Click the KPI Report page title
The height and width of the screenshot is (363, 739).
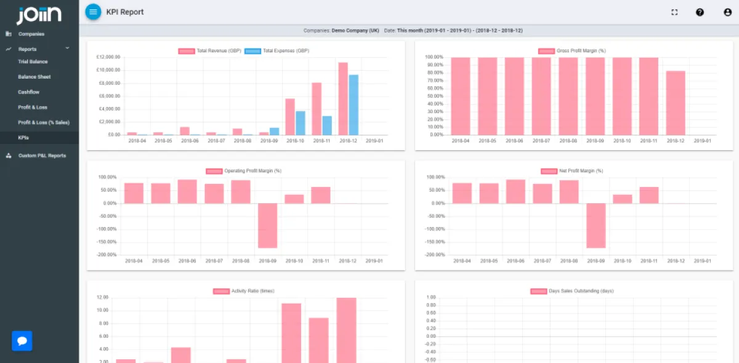point(125,12)
